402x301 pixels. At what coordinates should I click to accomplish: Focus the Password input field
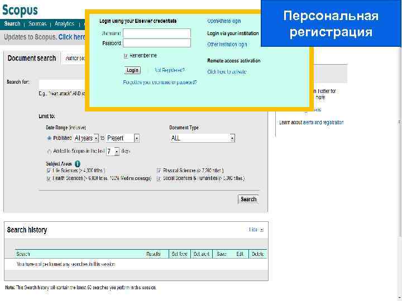click(157, 43)
